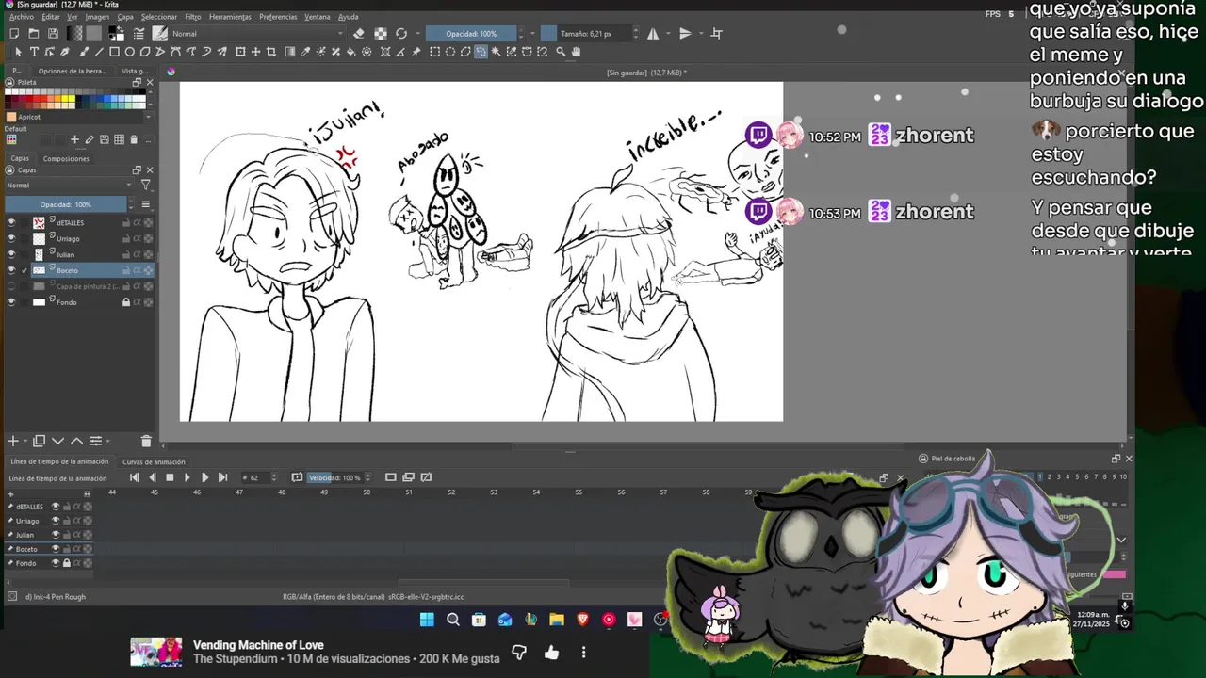Select the move layer tool
This screenshot has height=678, width=1206.
pyautogui.click(x=255, y=52)
